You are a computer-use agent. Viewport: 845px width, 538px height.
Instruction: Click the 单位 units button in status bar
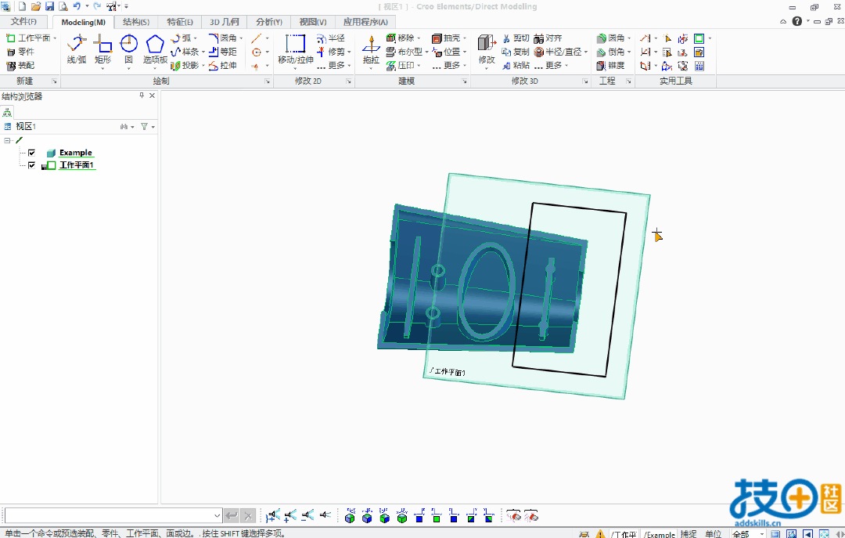713,533
